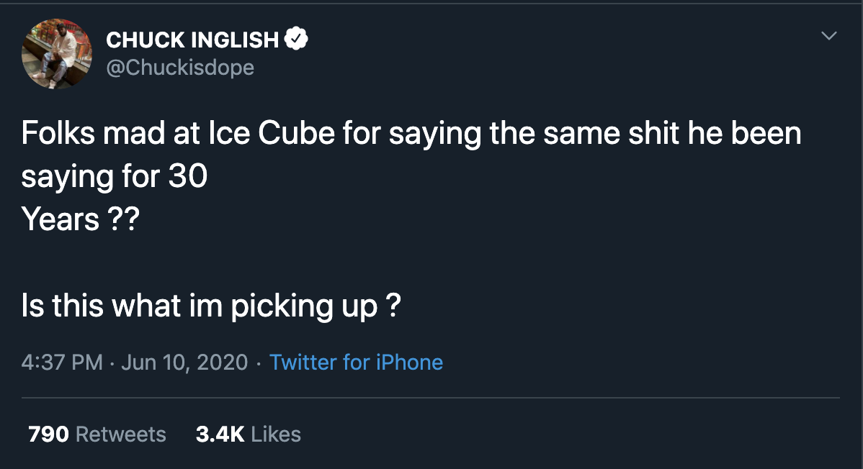Viewport: 863px width, 469px height.
Task: Click the word "iPhone" in source link
Action: pos(408,362)
